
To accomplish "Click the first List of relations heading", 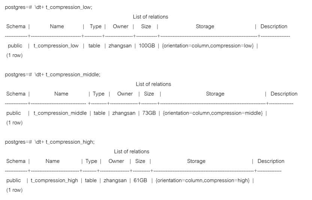I will pyautogui.click(x=151, y=17).
